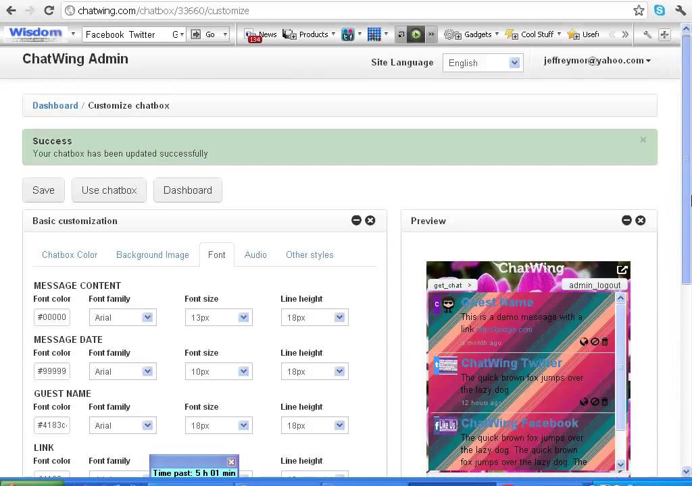Viewport: 692px width, 486px height.
Task: Switch to the Audio tab
Action: [255, 254]
